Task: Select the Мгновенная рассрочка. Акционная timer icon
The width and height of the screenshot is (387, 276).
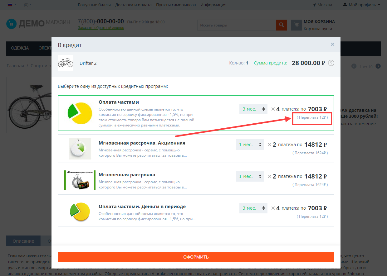Action: [x=80, y=149]
